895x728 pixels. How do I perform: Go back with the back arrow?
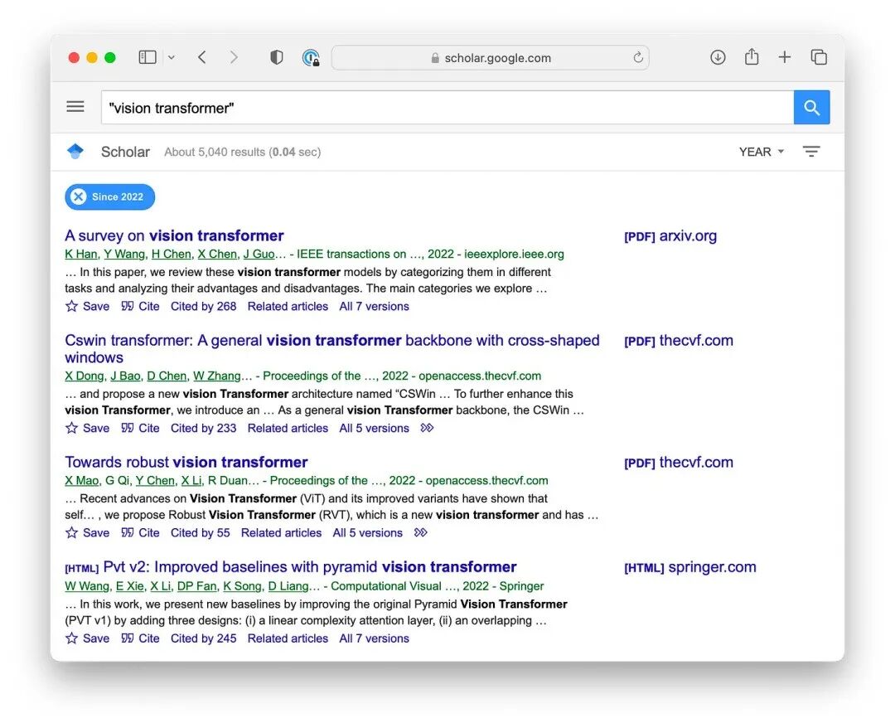202,57
